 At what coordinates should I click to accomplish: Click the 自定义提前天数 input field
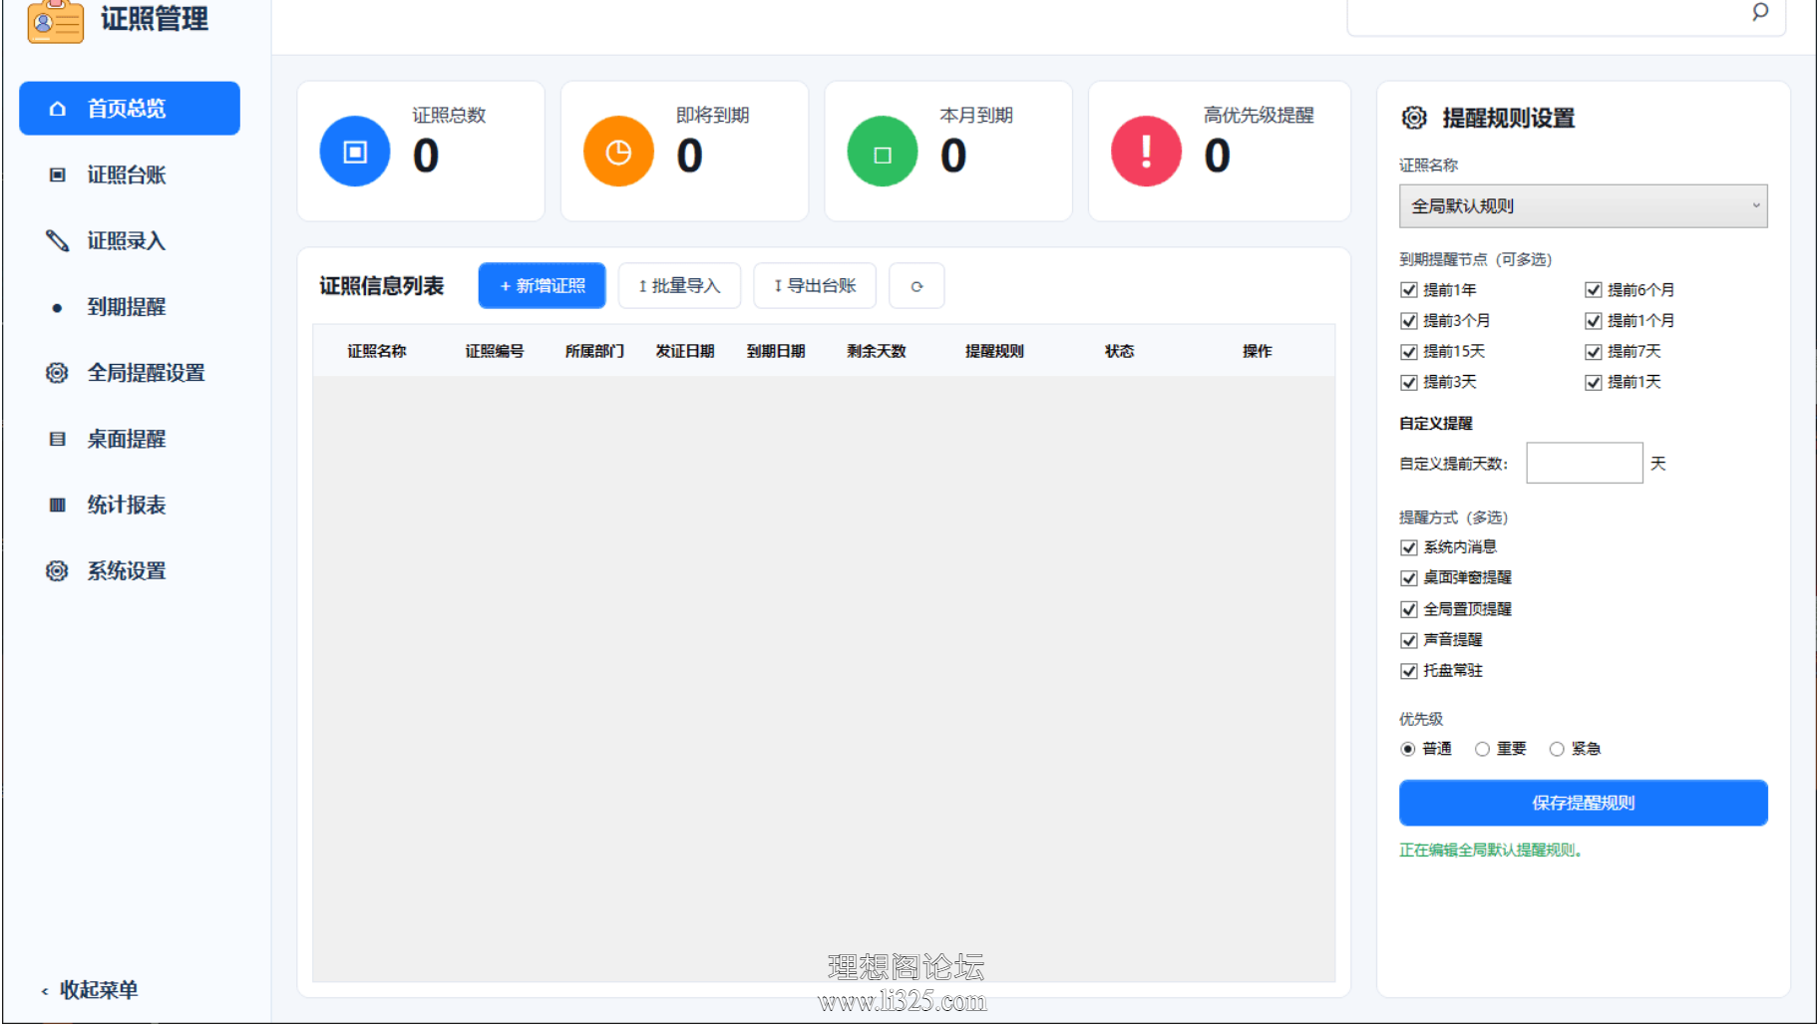click(1584, 463)
